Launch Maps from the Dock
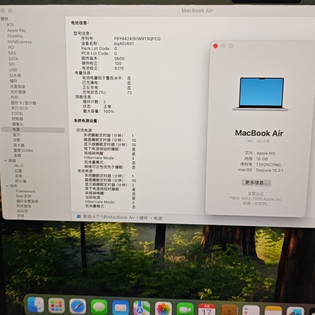315x315 pixels. [142, 308]
